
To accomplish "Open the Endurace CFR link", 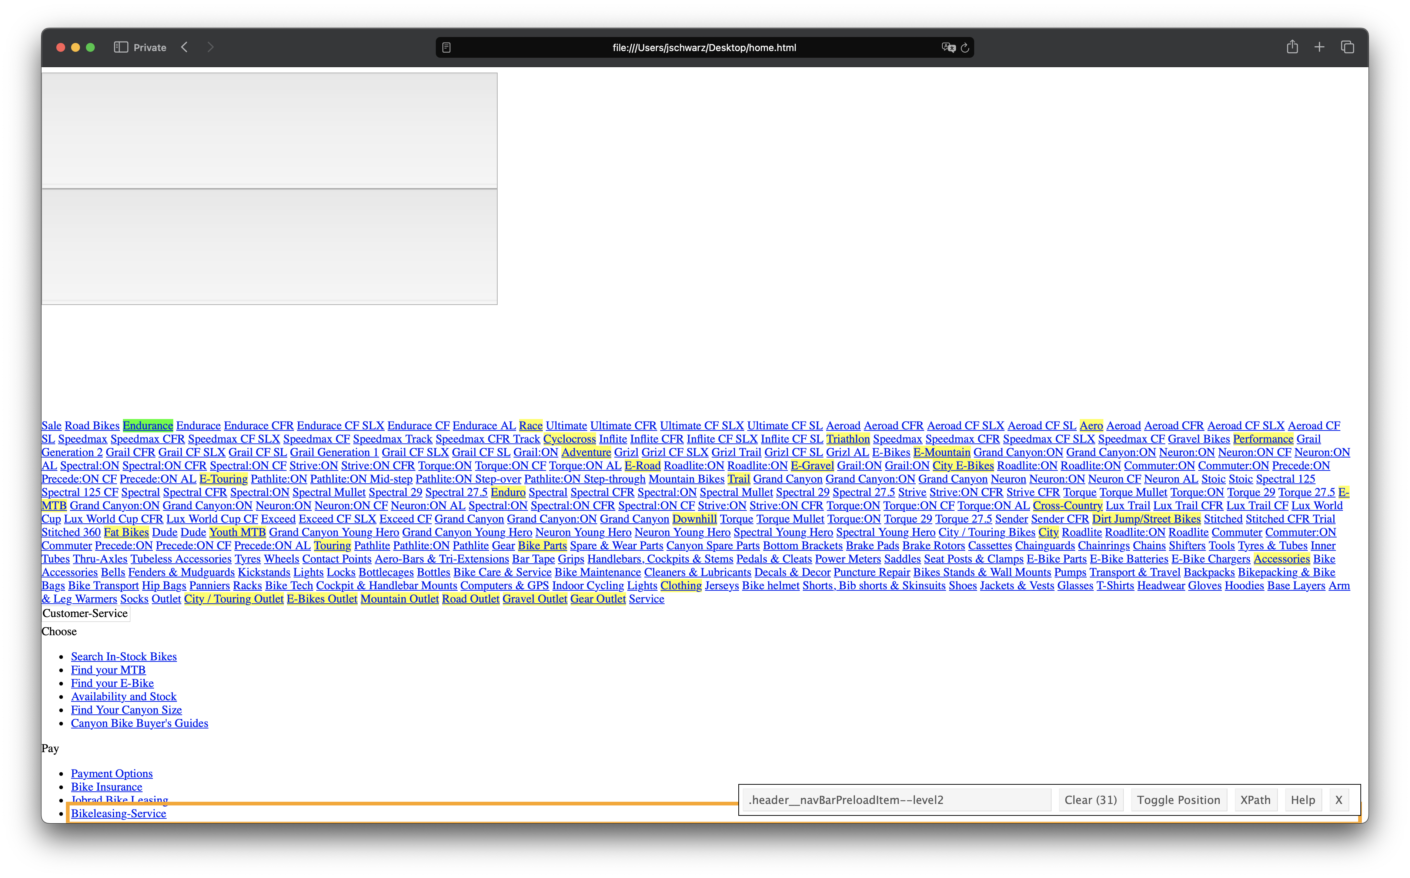I will (x=258, y=426).
